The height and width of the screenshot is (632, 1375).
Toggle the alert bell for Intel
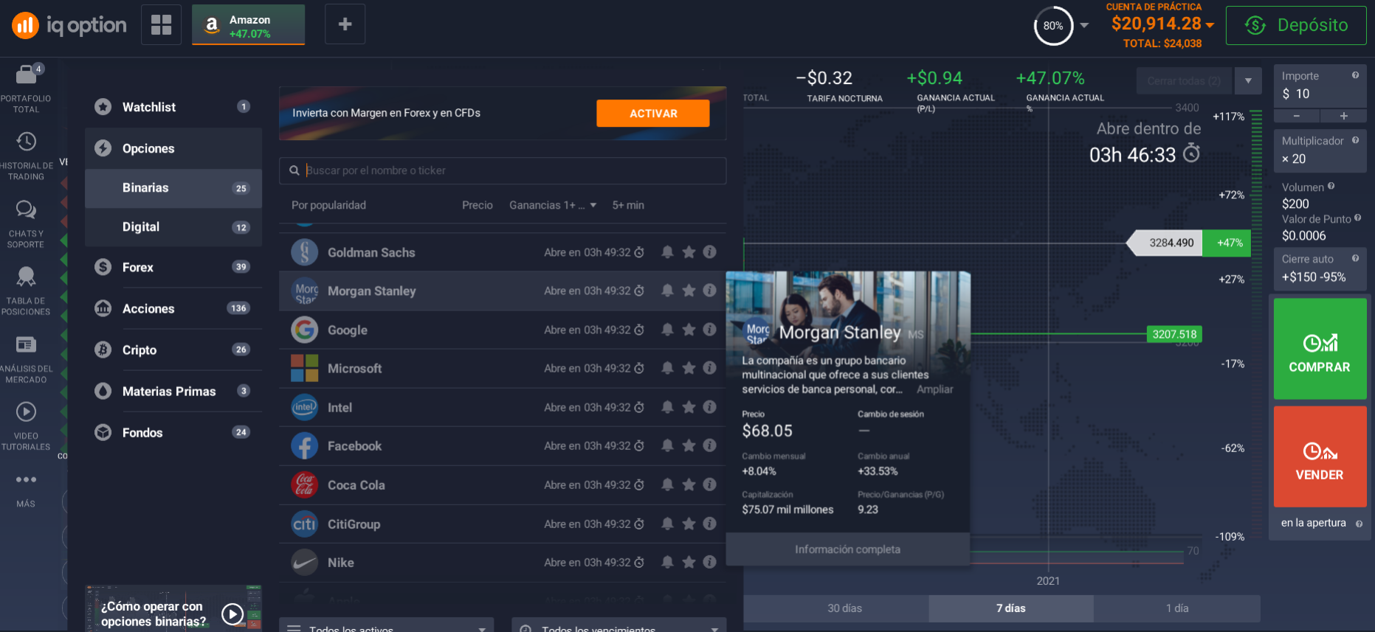[x=667, y=407]
